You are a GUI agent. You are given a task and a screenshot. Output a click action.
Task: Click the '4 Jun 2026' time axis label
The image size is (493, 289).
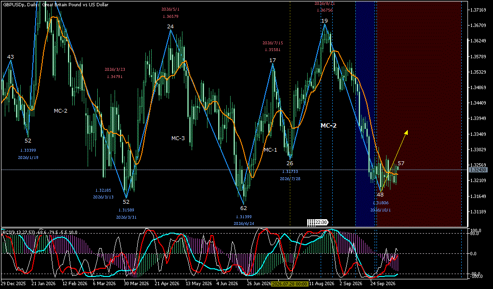pyautogui.click(x=227, y=284)
